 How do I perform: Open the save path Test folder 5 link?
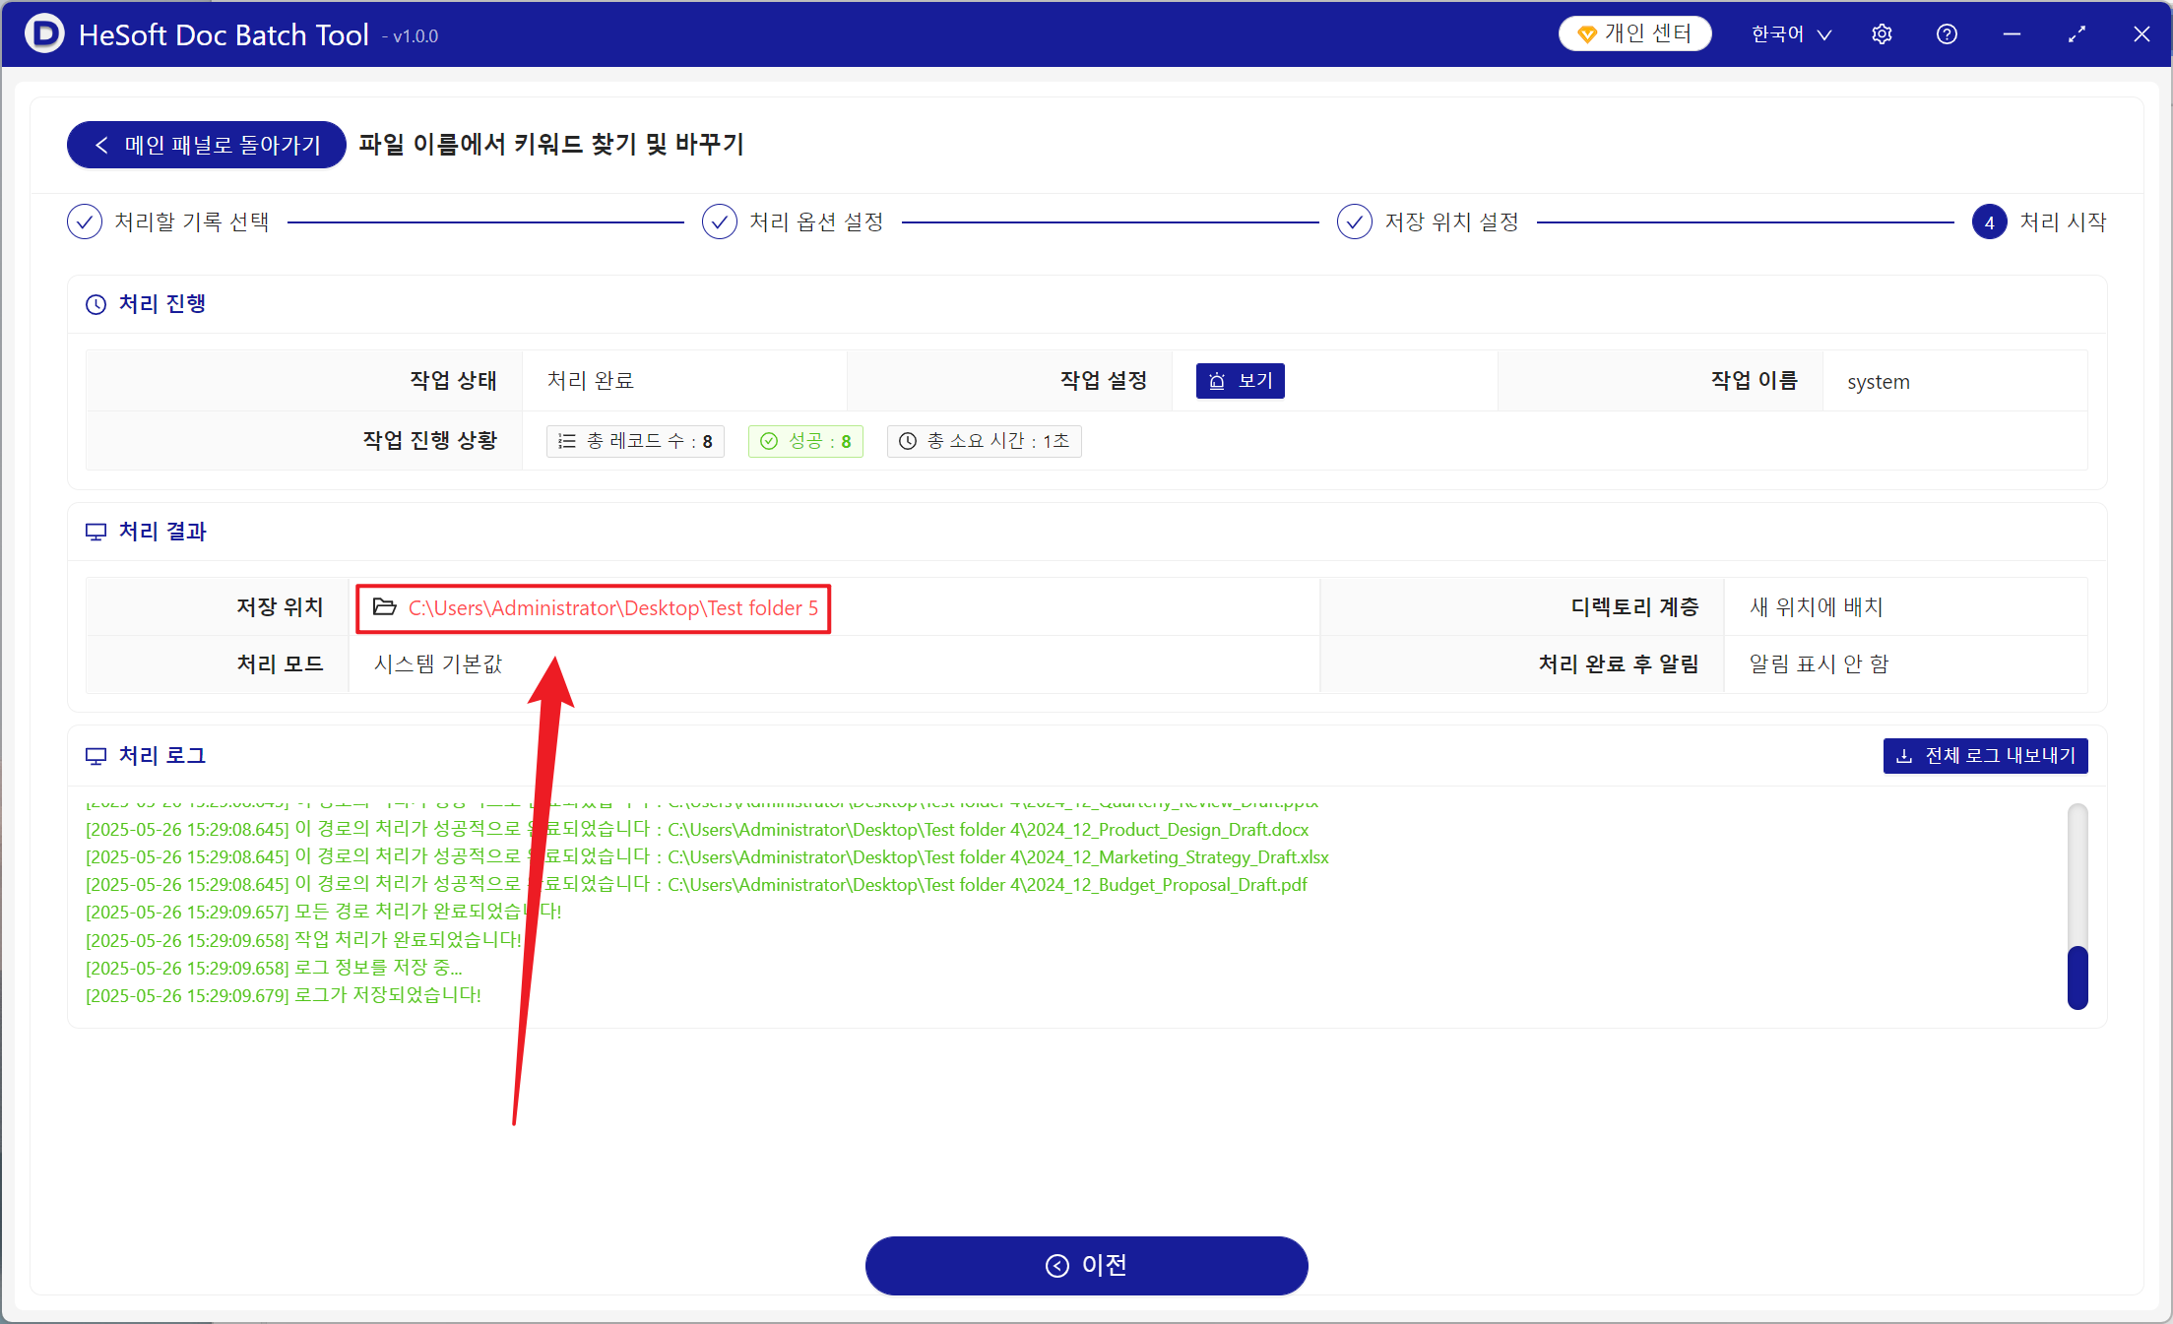613,608
